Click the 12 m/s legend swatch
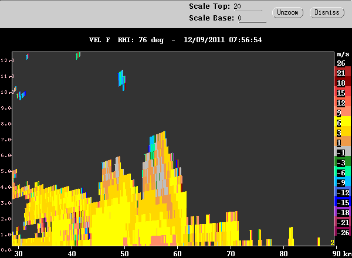352x258 pixels. [343, 101]
